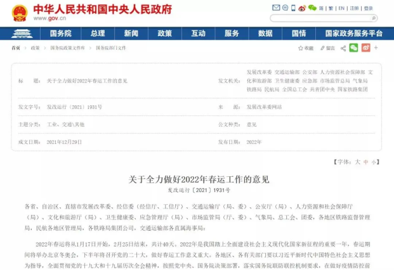Click the 留言 pencil icon

coord(322,48)
